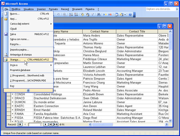
Task: Open the filter by form icon
Action: (x=87, y=14)
